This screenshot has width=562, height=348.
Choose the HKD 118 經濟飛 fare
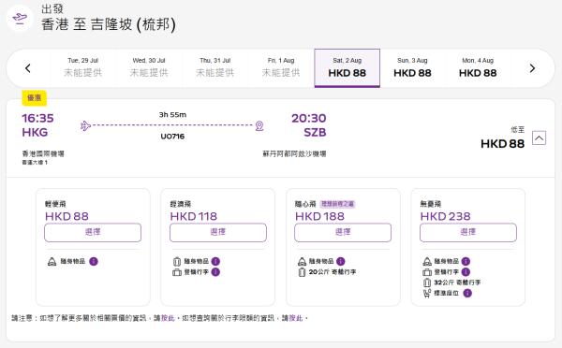[218, 232]
